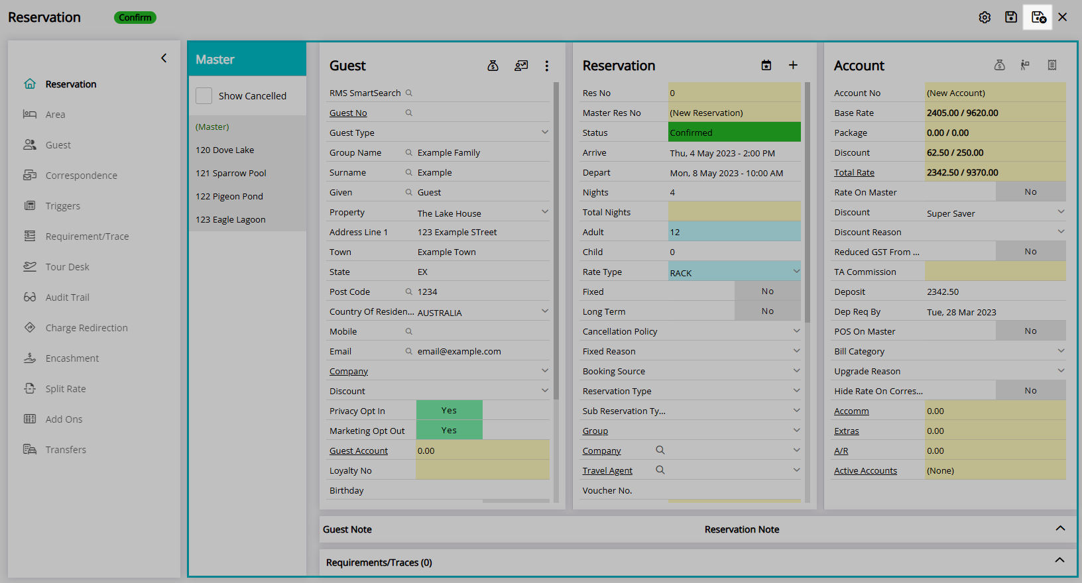Screen dimensions: 1082x583
Task: Click the green Confirm button
Action: pyautogui.click(x=135, y=18)
